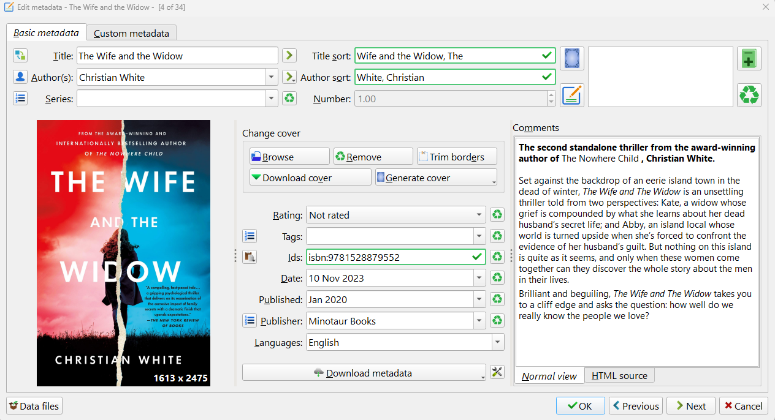Image resolution: width=775 pixels, height=420 pixels.
Task: Open the tag editor icon
Action: [250, 236]
